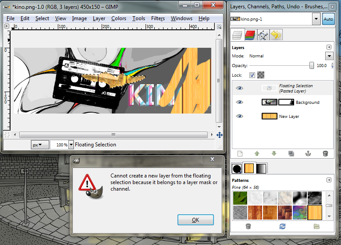Open the Help menu
Viewport: 341px width, 245px height.
click(x=204, y=18)
